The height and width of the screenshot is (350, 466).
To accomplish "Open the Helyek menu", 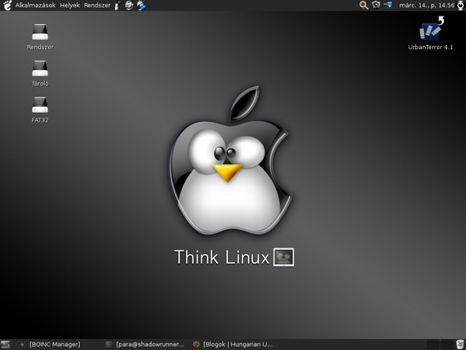I will [70, 5].
